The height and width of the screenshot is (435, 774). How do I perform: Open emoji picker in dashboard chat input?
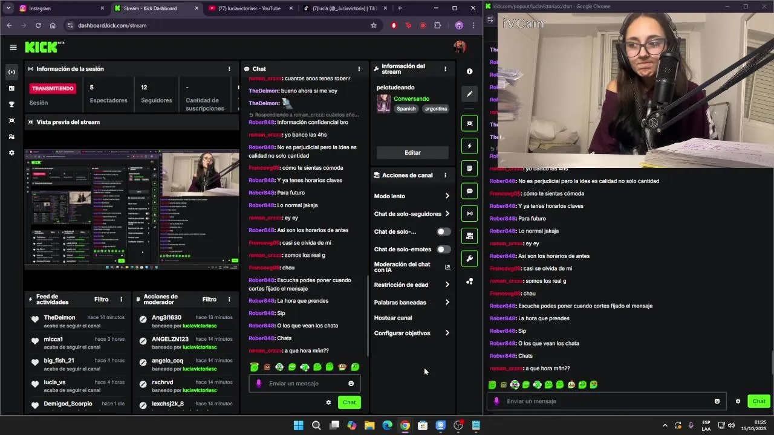pyautogui.click(x=351, y=384)
